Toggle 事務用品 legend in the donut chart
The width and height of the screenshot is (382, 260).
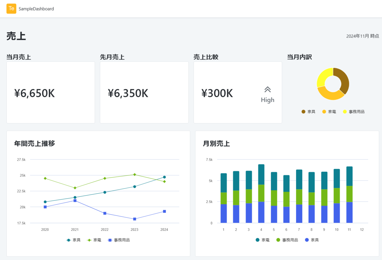(x=354, y=112)
